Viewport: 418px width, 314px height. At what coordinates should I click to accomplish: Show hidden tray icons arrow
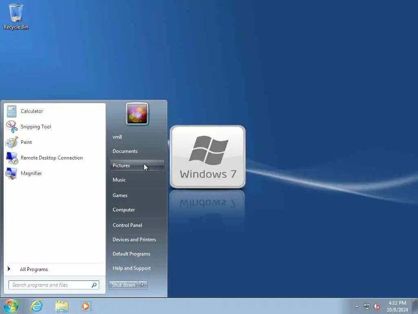[x=357, y=306]
